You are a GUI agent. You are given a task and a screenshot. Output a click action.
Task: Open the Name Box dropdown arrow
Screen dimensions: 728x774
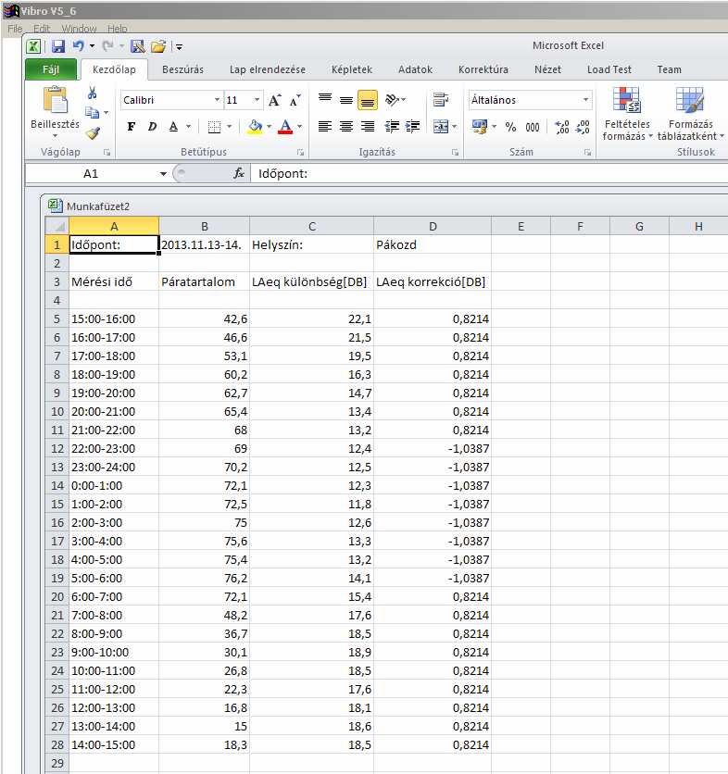[x=163, y=174]
